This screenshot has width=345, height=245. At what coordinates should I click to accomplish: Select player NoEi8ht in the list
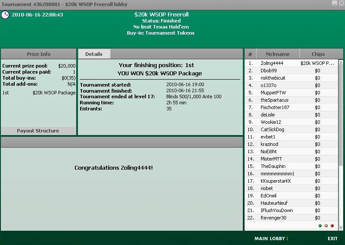(291, 152)
